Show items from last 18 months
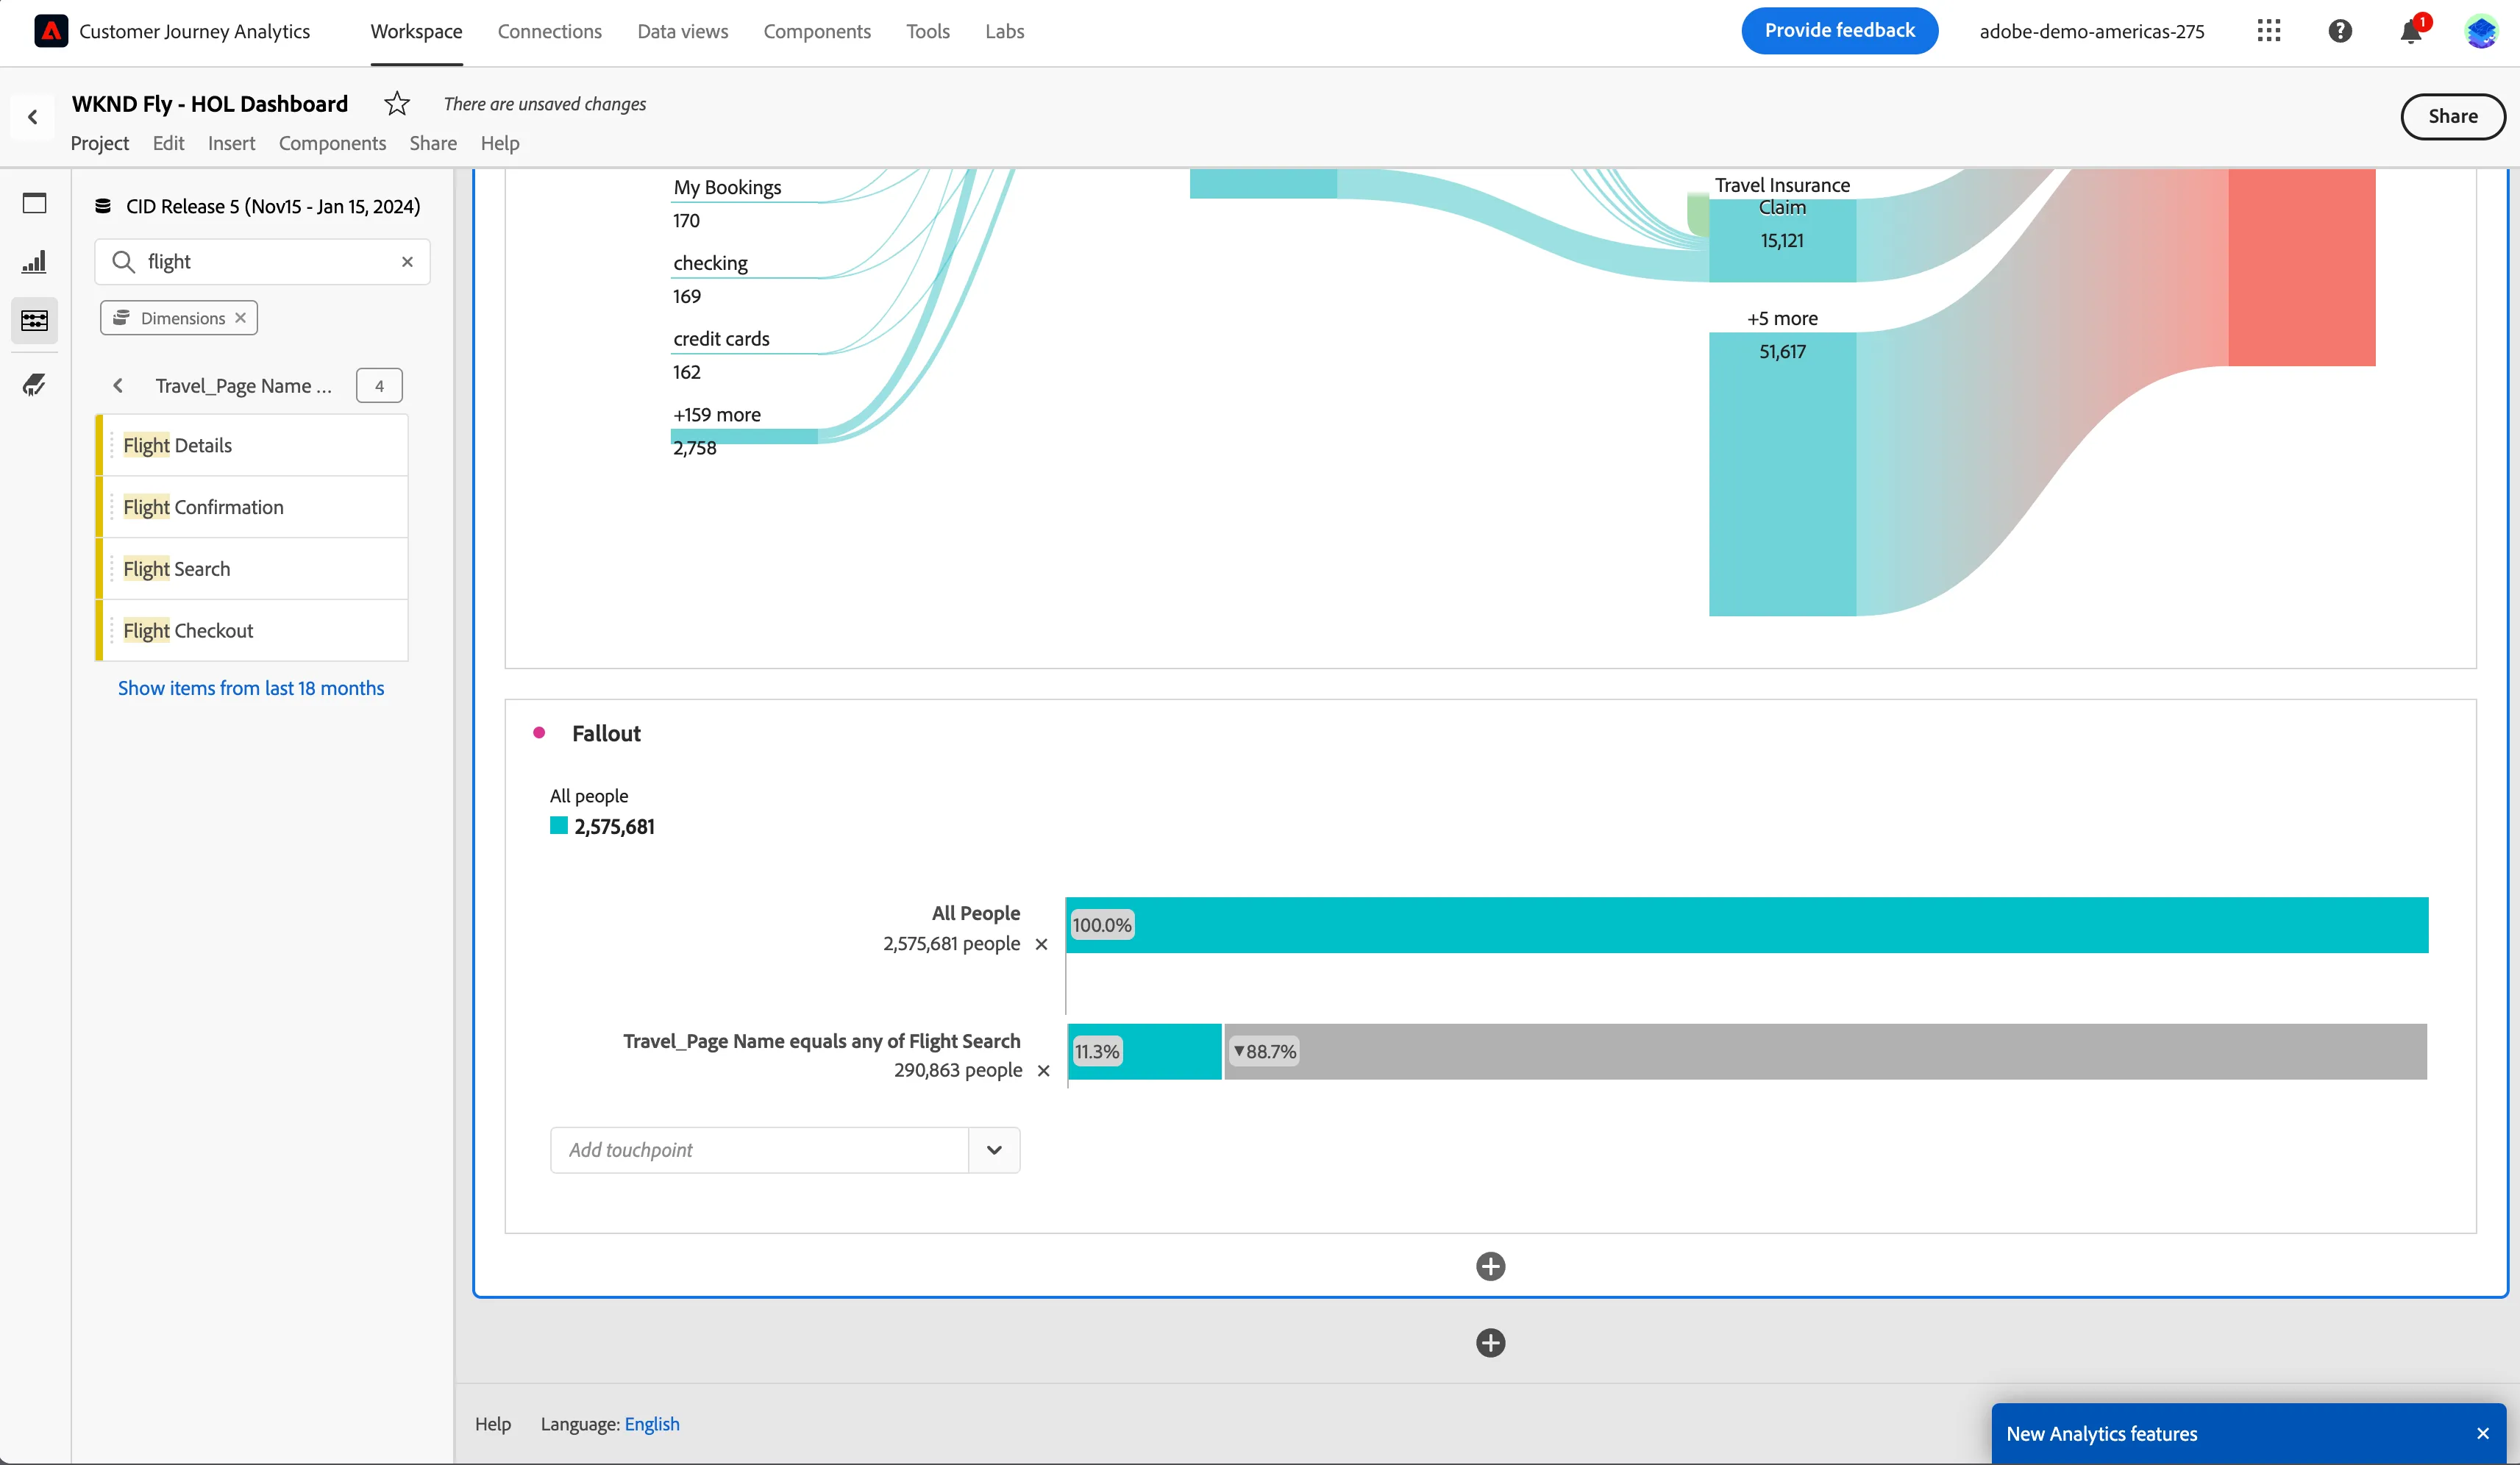Image resolution: width=2520 pixels, height=1465 pixels. (x=251, y=688)
